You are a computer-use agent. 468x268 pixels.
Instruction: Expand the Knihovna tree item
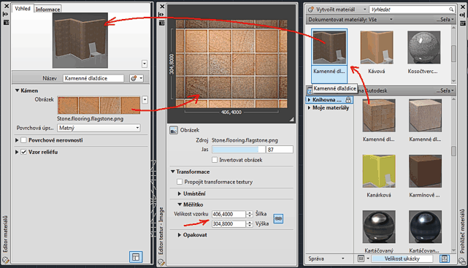(x=310, y=99)
